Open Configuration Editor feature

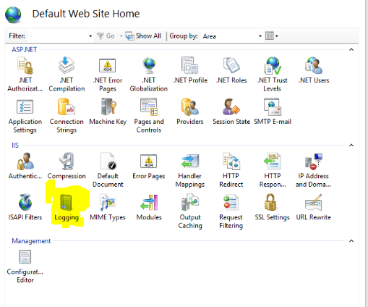point(25,266)
